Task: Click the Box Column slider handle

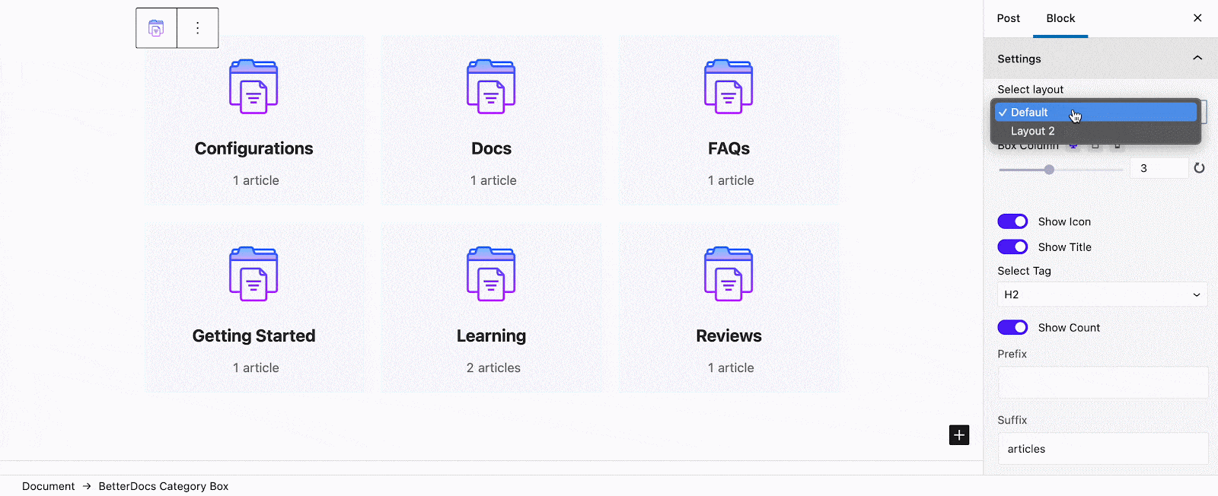Action: point(1049,170)
